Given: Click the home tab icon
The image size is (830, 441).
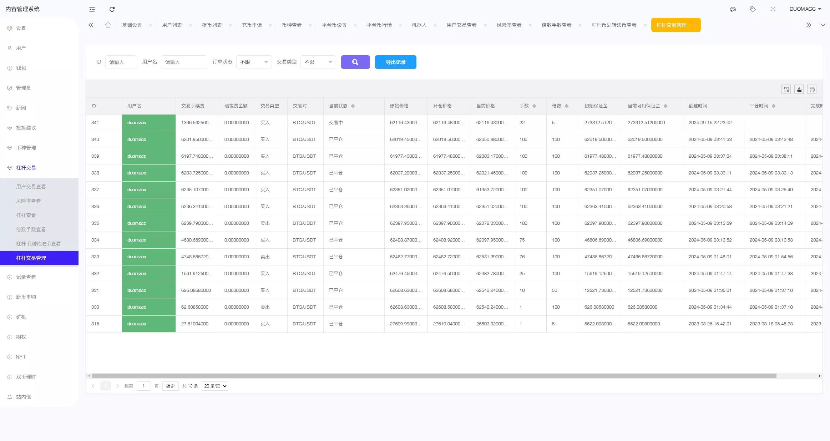Looking at the screenshot, I should (x=108, y=25).
